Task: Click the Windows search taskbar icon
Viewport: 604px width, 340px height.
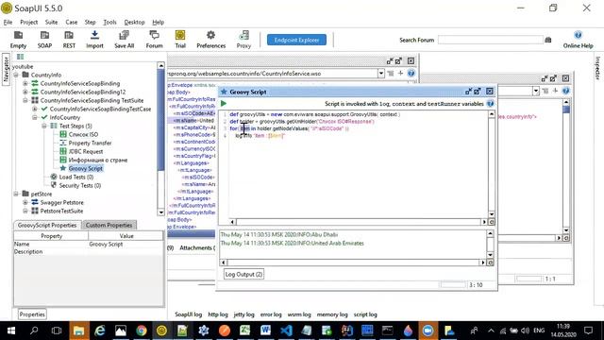Action: (34, 331)
